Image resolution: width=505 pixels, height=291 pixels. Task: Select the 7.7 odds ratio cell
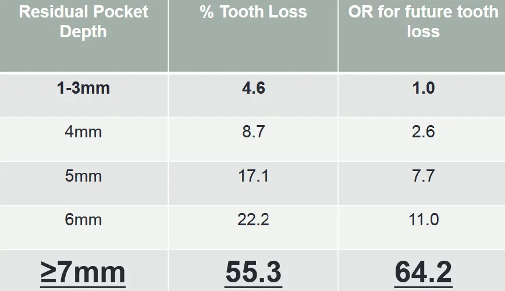pos(424,176)
